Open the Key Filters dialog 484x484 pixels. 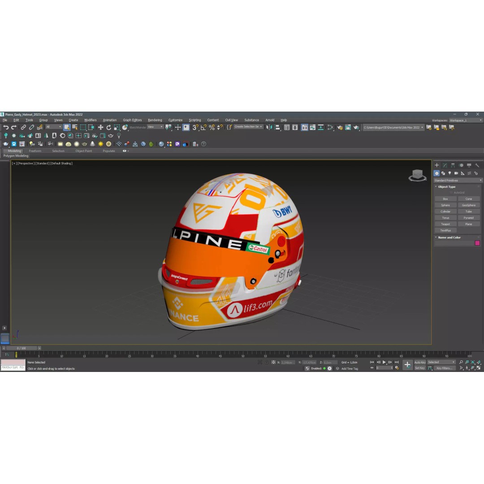coord(444,368)
